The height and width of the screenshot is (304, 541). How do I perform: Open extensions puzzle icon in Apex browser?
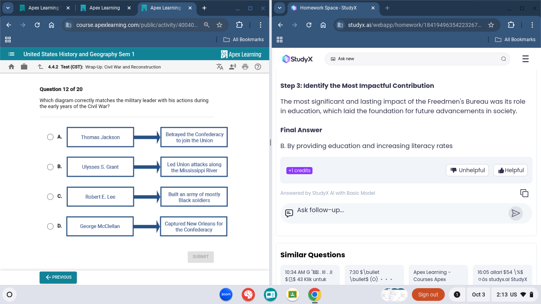coord(239,25)
